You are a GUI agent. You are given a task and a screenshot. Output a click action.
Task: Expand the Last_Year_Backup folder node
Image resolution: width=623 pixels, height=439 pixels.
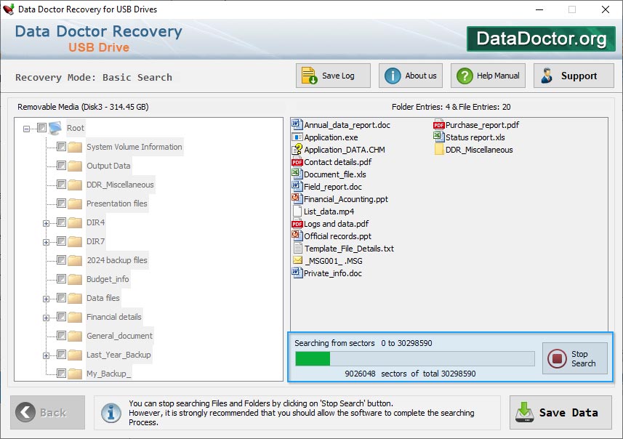[x=46, y=355]
